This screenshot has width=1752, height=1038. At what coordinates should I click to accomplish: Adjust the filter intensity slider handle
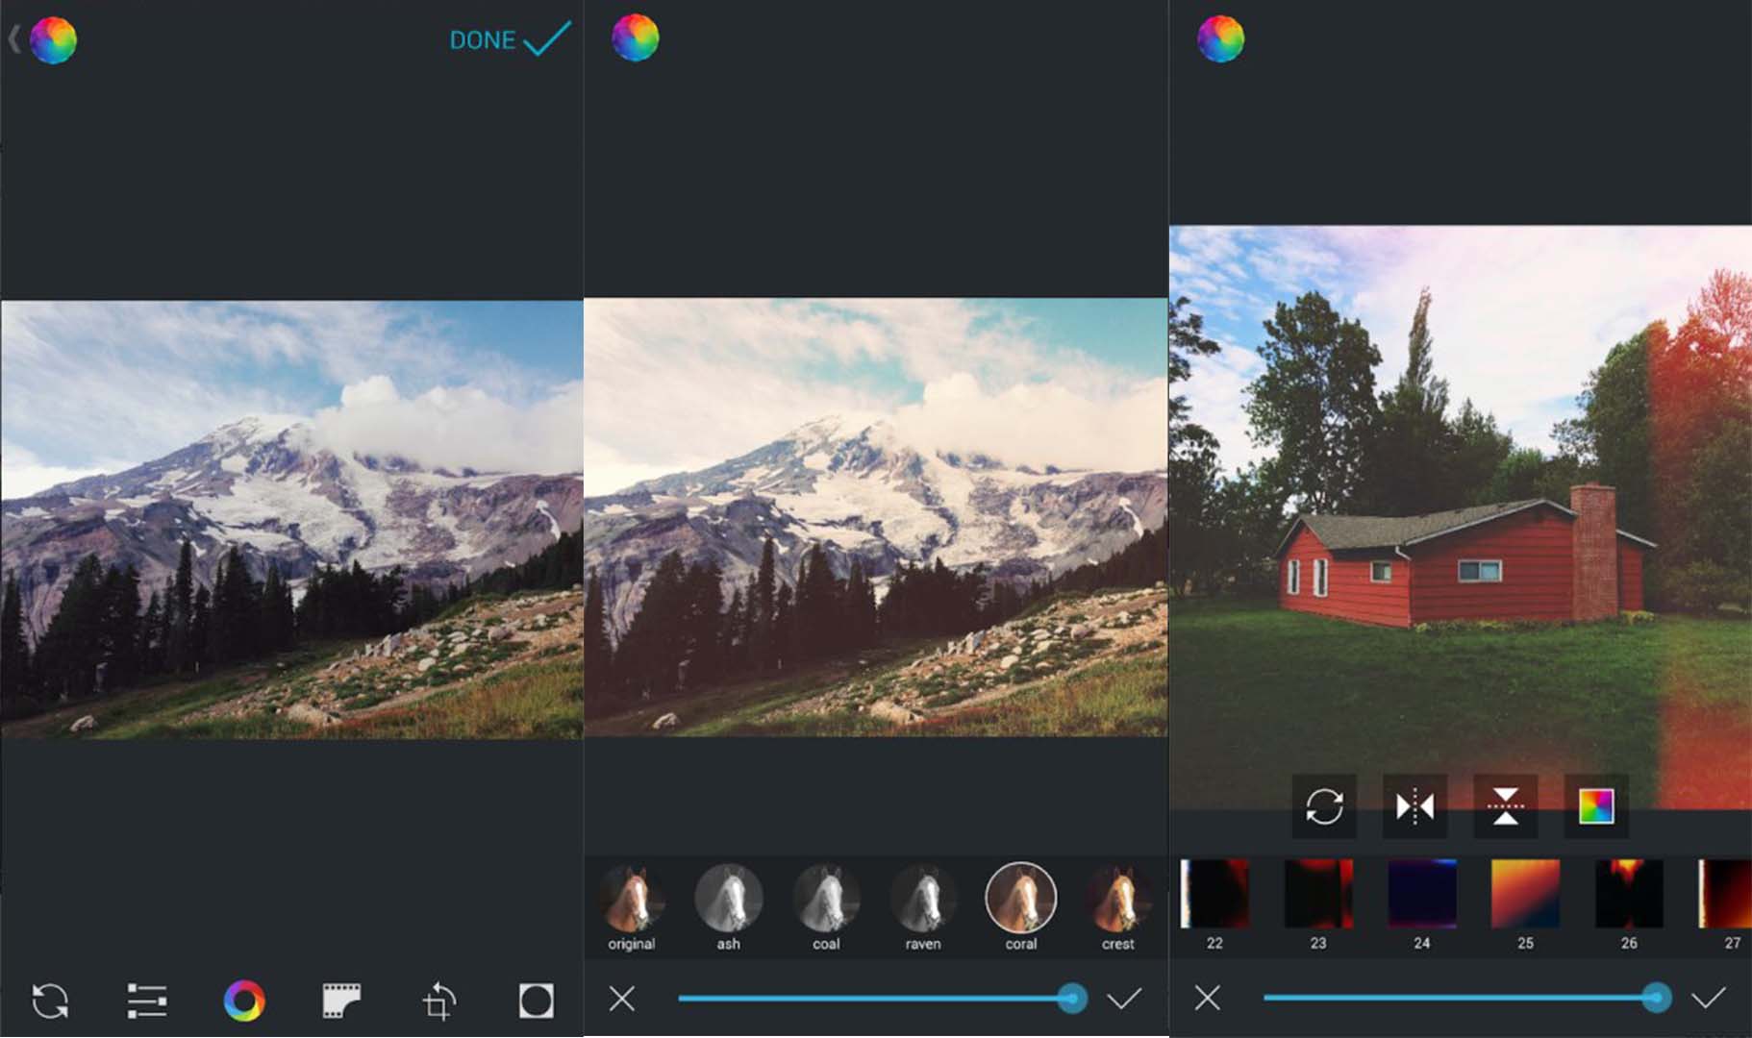point(1072,999)
